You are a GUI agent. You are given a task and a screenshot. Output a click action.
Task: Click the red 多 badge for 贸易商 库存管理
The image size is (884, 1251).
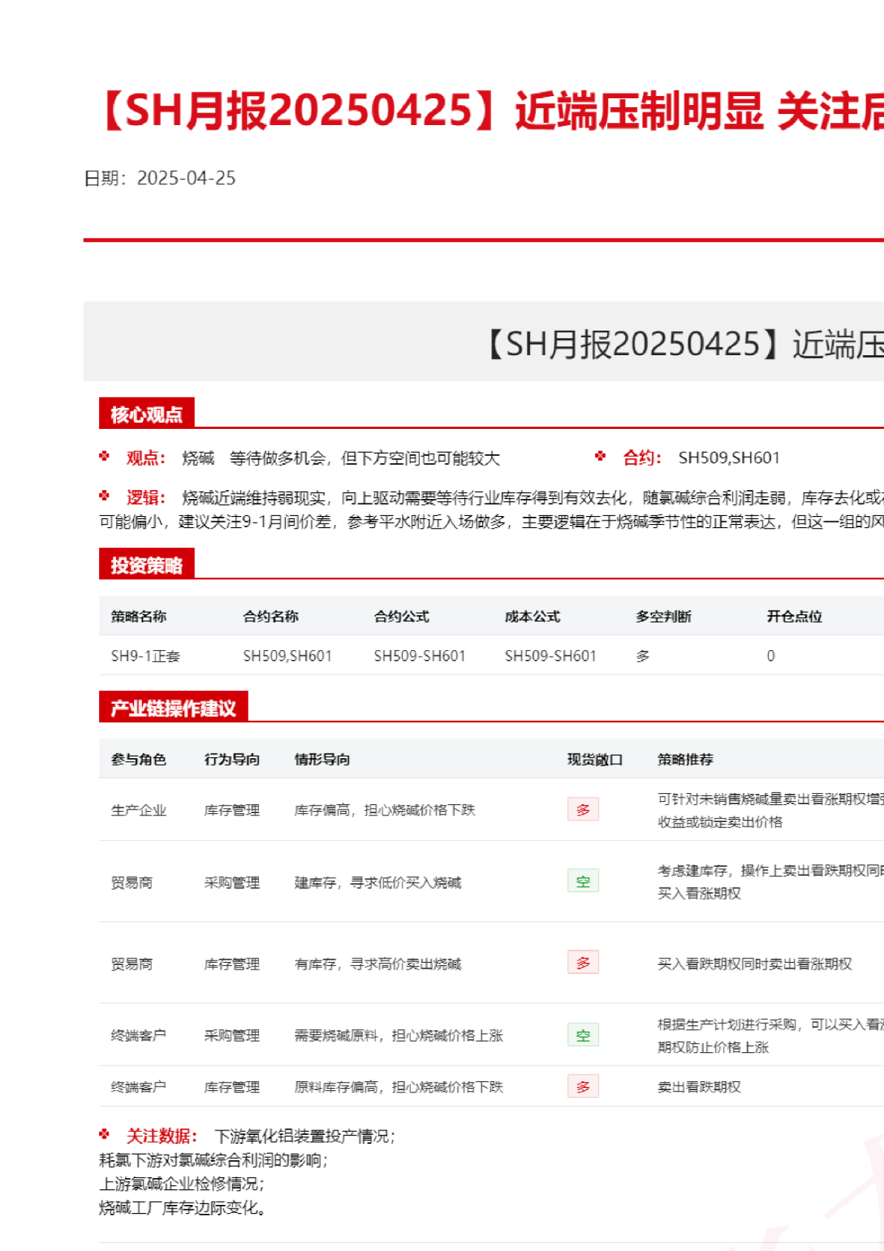coord(583,963)
